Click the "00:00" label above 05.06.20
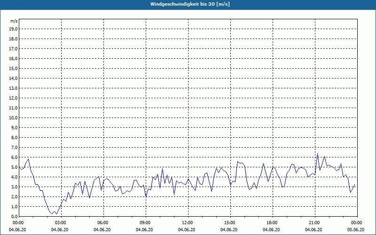 tap(357, 223)
